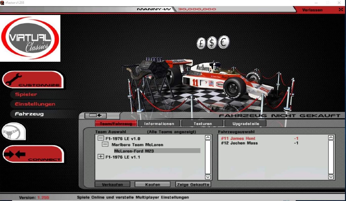The height and width of the screenshot is (201, 346).
Task: Click the Virtual Classics logo
Action: [30, 38]
